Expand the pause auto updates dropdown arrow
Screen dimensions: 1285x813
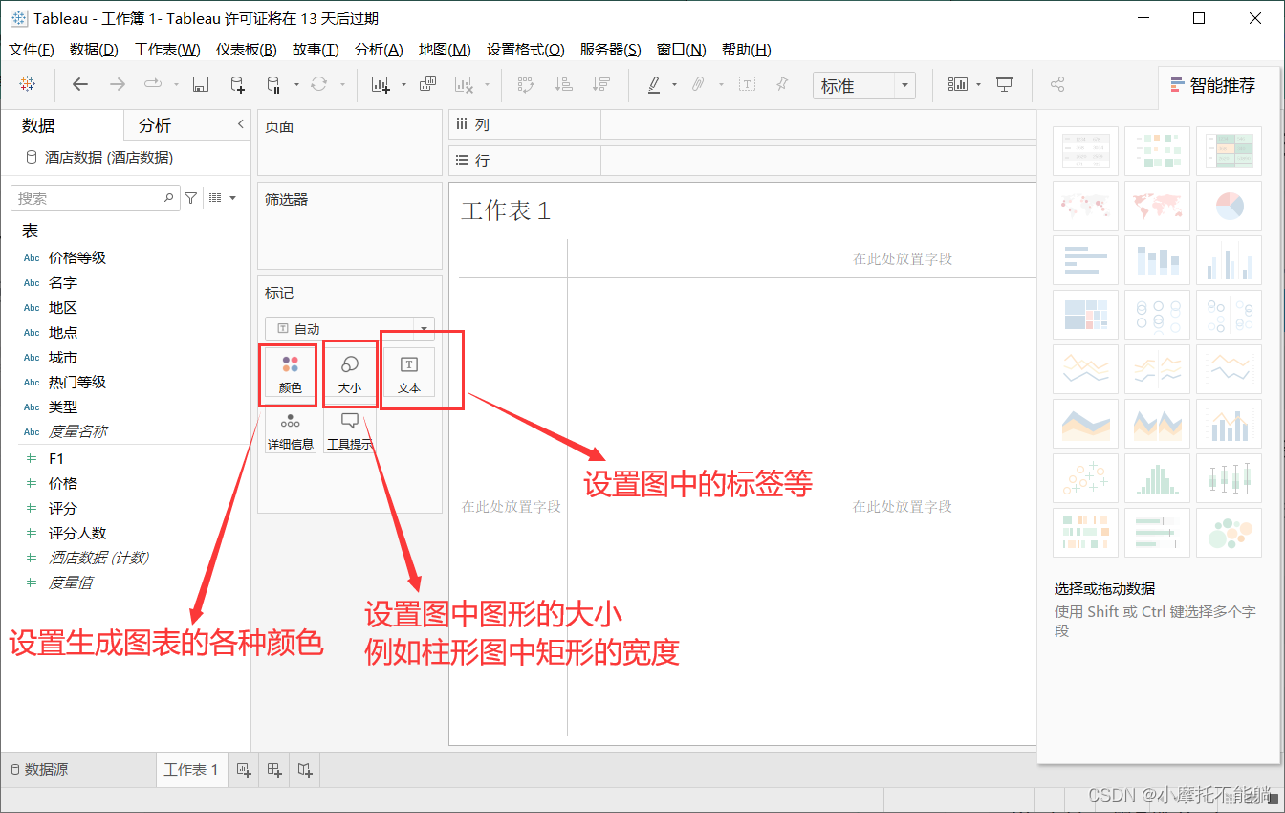pyautogui.click(x=296, y=84)
